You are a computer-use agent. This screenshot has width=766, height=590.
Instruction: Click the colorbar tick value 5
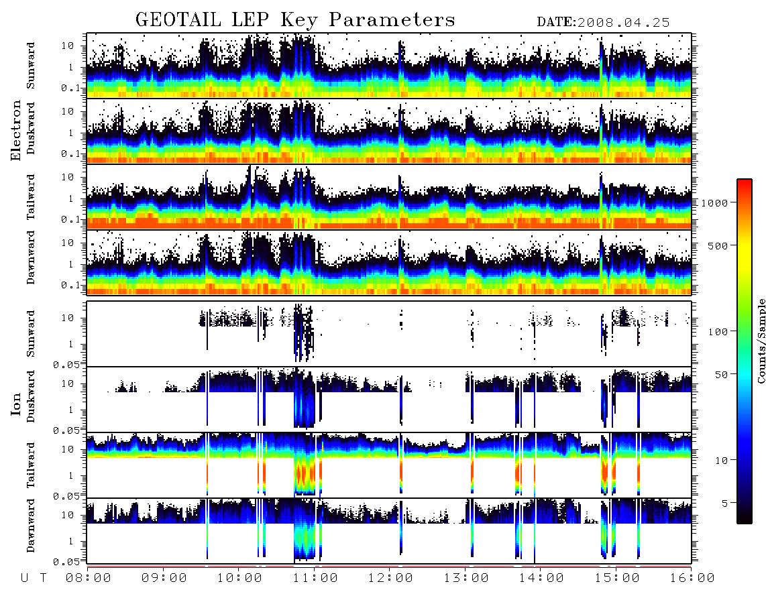coord(725,504)
